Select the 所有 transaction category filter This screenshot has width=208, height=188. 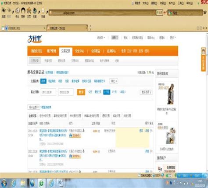coord(43,81)
